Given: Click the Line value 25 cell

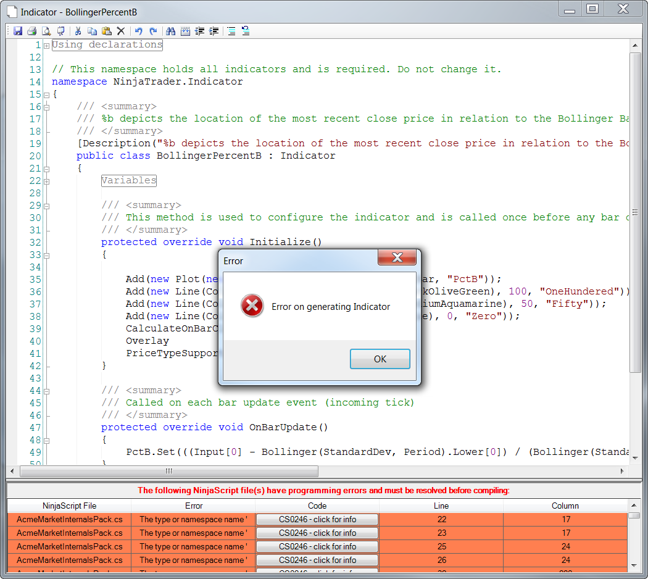Looking at the screenshot, I should click(442, 546).
